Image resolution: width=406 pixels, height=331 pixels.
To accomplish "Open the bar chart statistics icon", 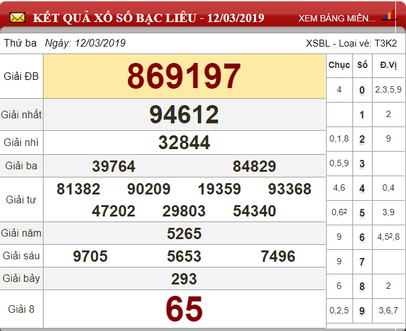I will (x=389, y=16).
